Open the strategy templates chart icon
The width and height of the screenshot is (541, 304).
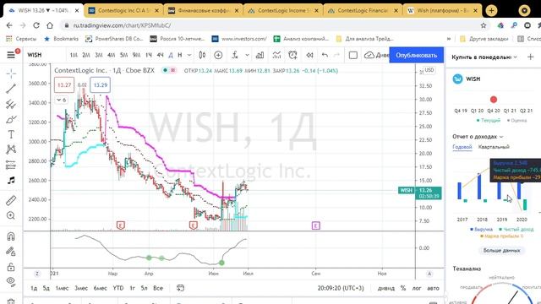(x=276, y=55)
